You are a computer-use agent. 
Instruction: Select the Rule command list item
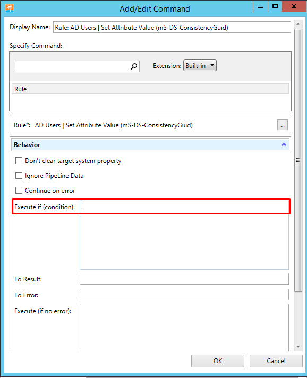pos(150,89)
